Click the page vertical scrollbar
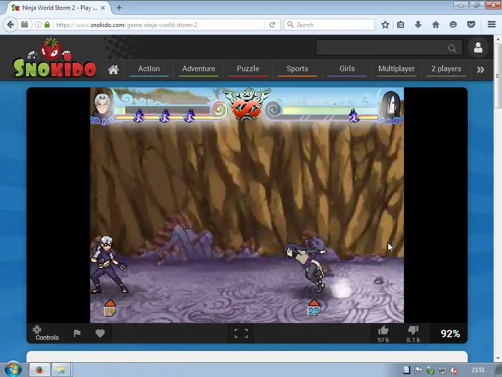This screenshot has width=502, height=377. pyautogui.click(x=498, y=198)
